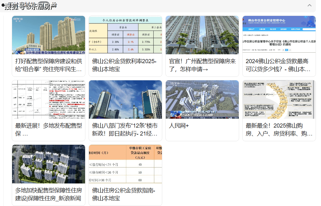Click the 佛山公积金贷款利率2025 title link
This screenshot has width=321, height=206.
tap(124, 65)
